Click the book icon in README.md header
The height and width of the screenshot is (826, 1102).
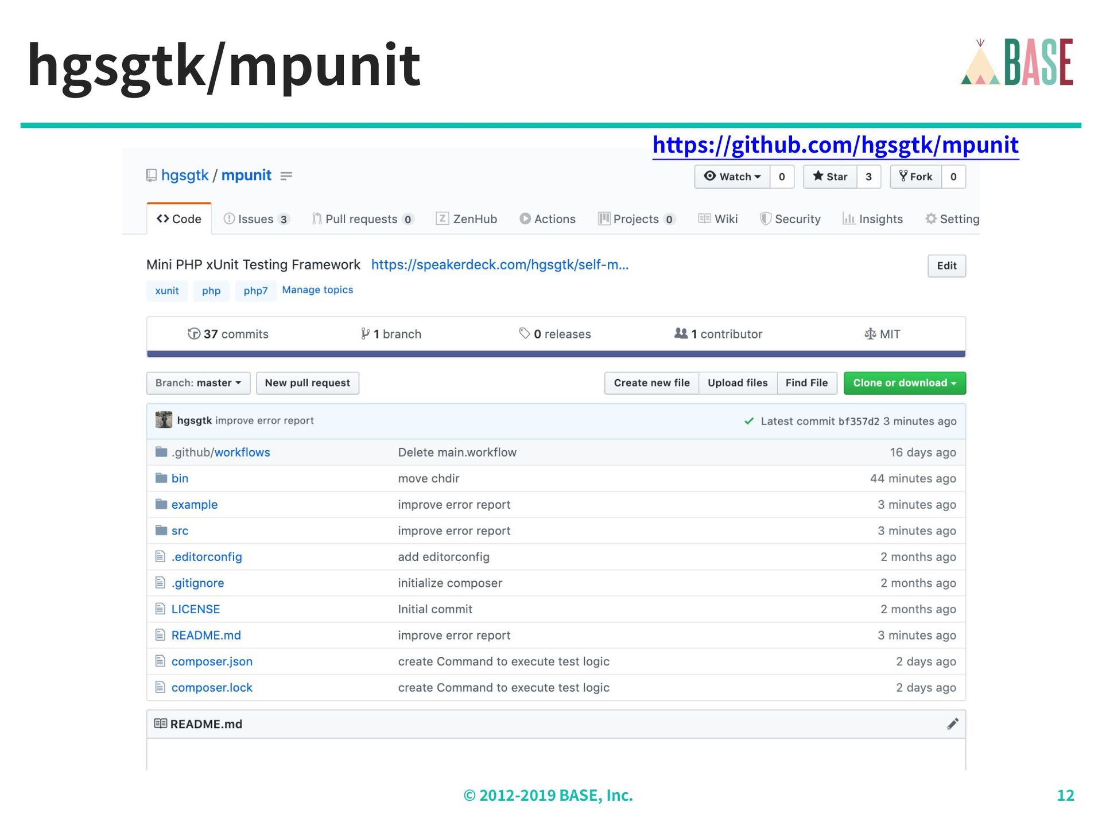[161, 724]
